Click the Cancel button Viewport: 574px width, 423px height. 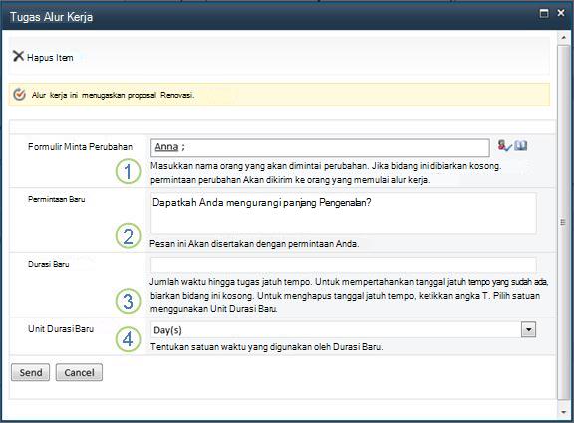[79, 372]
